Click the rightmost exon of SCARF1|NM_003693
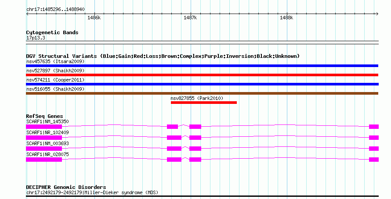 (374, 149)
